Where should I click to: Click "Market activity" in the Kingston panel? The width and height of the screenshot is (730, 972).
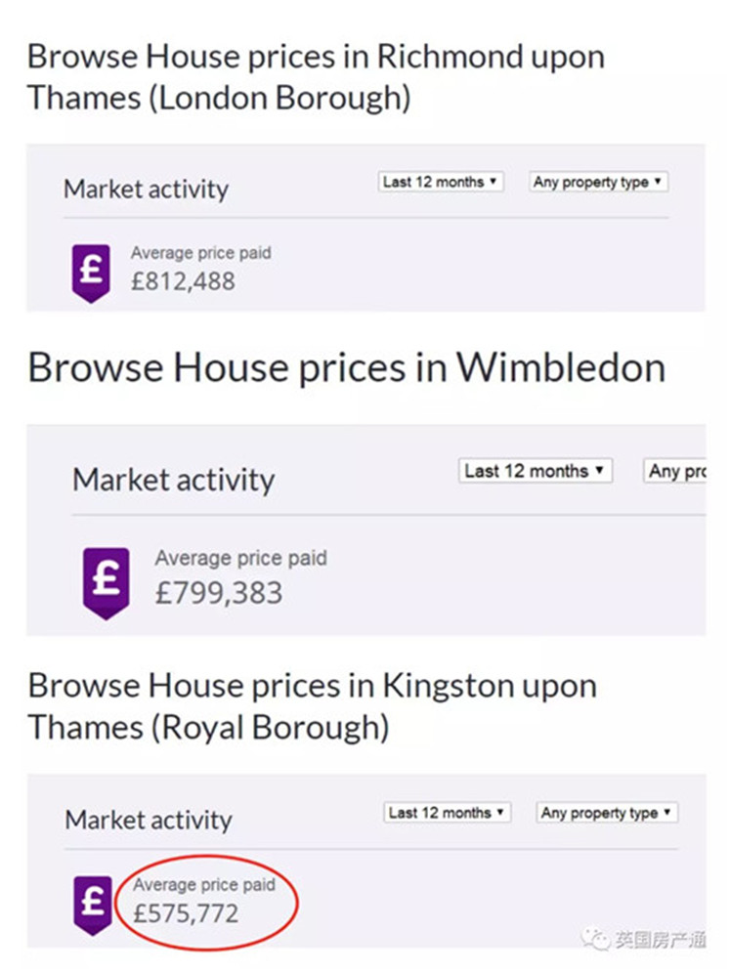pos(149,820)
